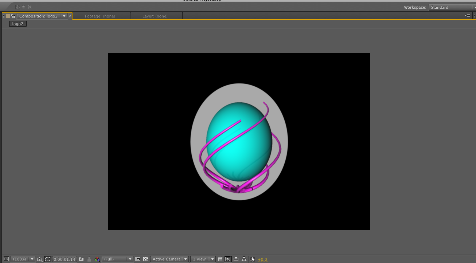The width and height of the screenshot is (476, 263).
Task: Open the Active Camera 3D view dropdown
Action: tap(169, 259)
